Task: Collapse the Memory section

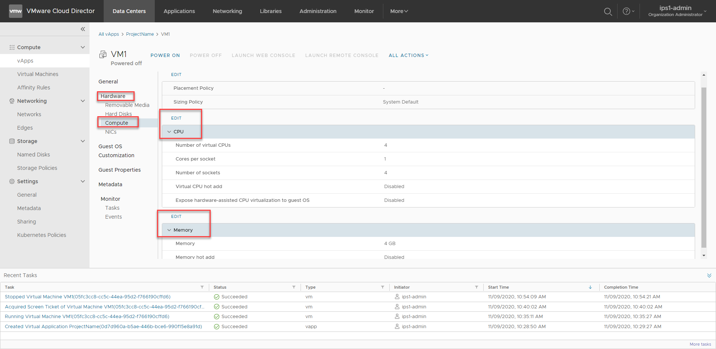Action: [x=169, y=230]
